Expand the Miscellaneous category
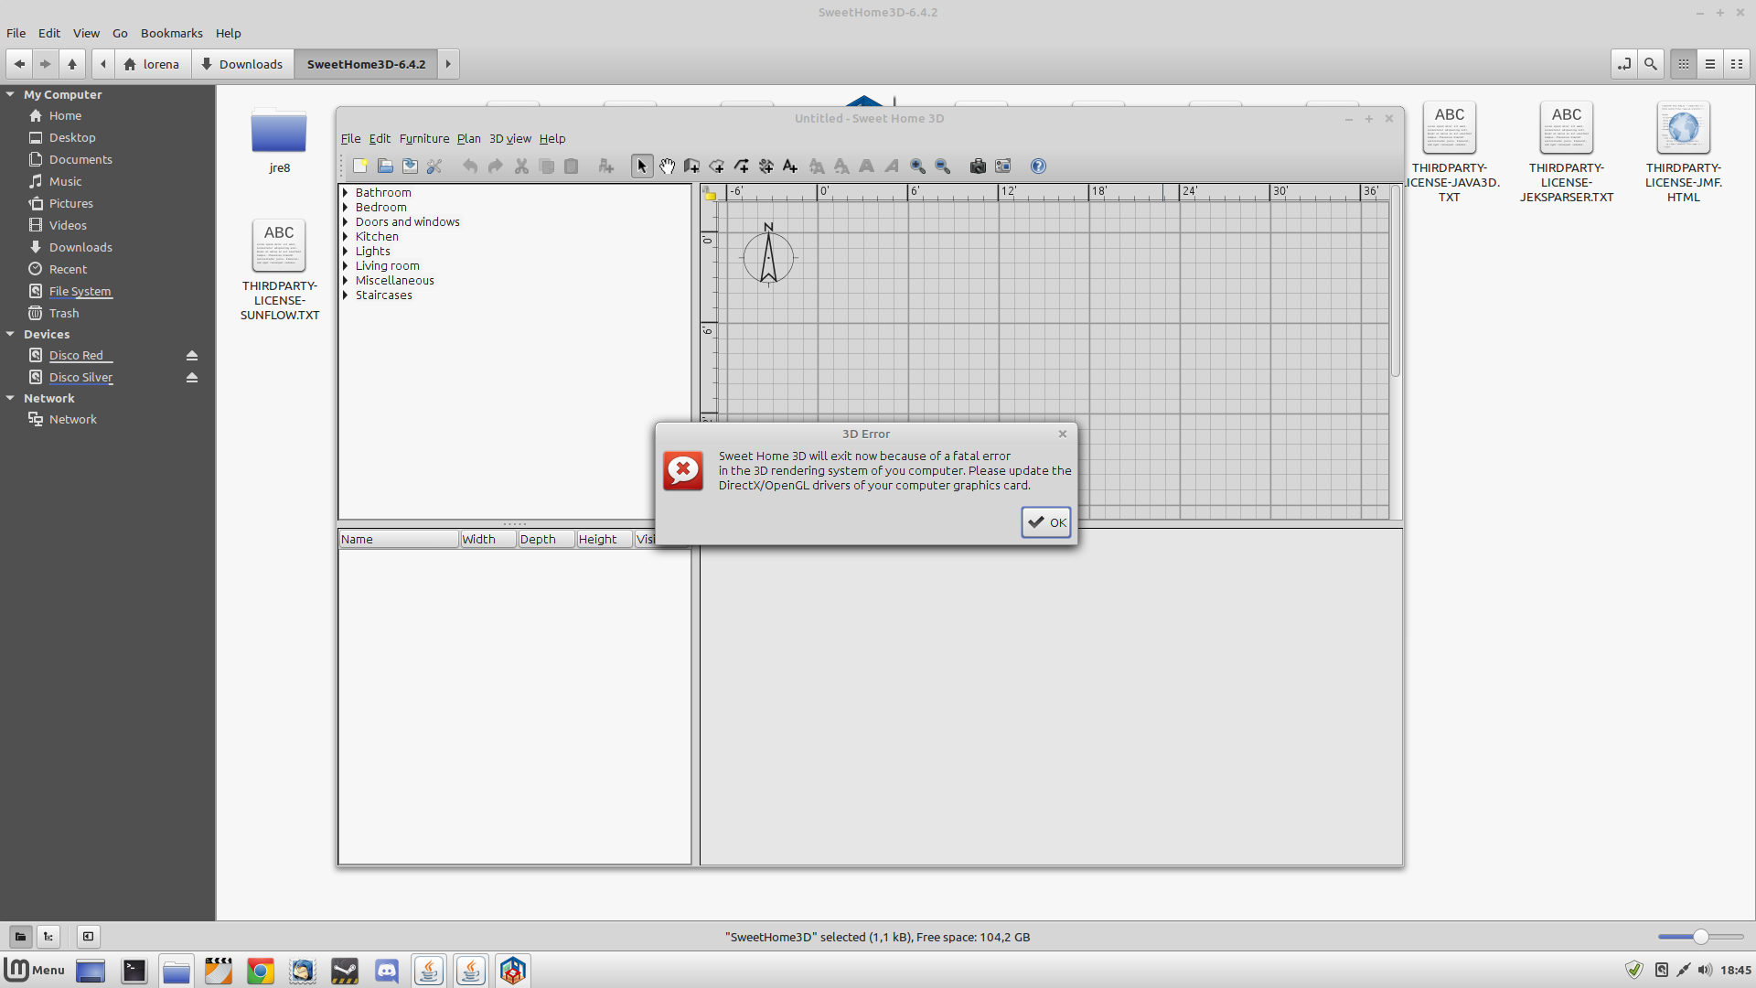Screen dimensions: 1756x988 click(346, 280)
